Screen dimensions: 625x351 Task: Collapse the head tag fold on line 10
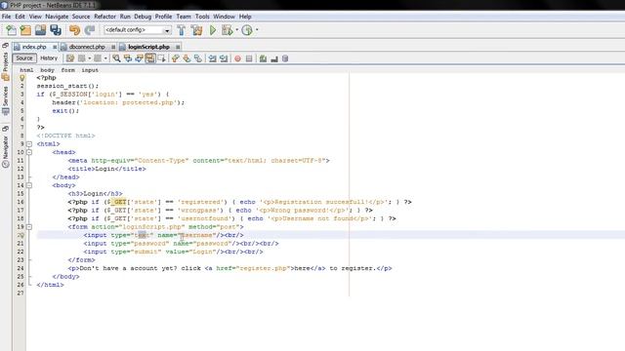tap(29, 152)
